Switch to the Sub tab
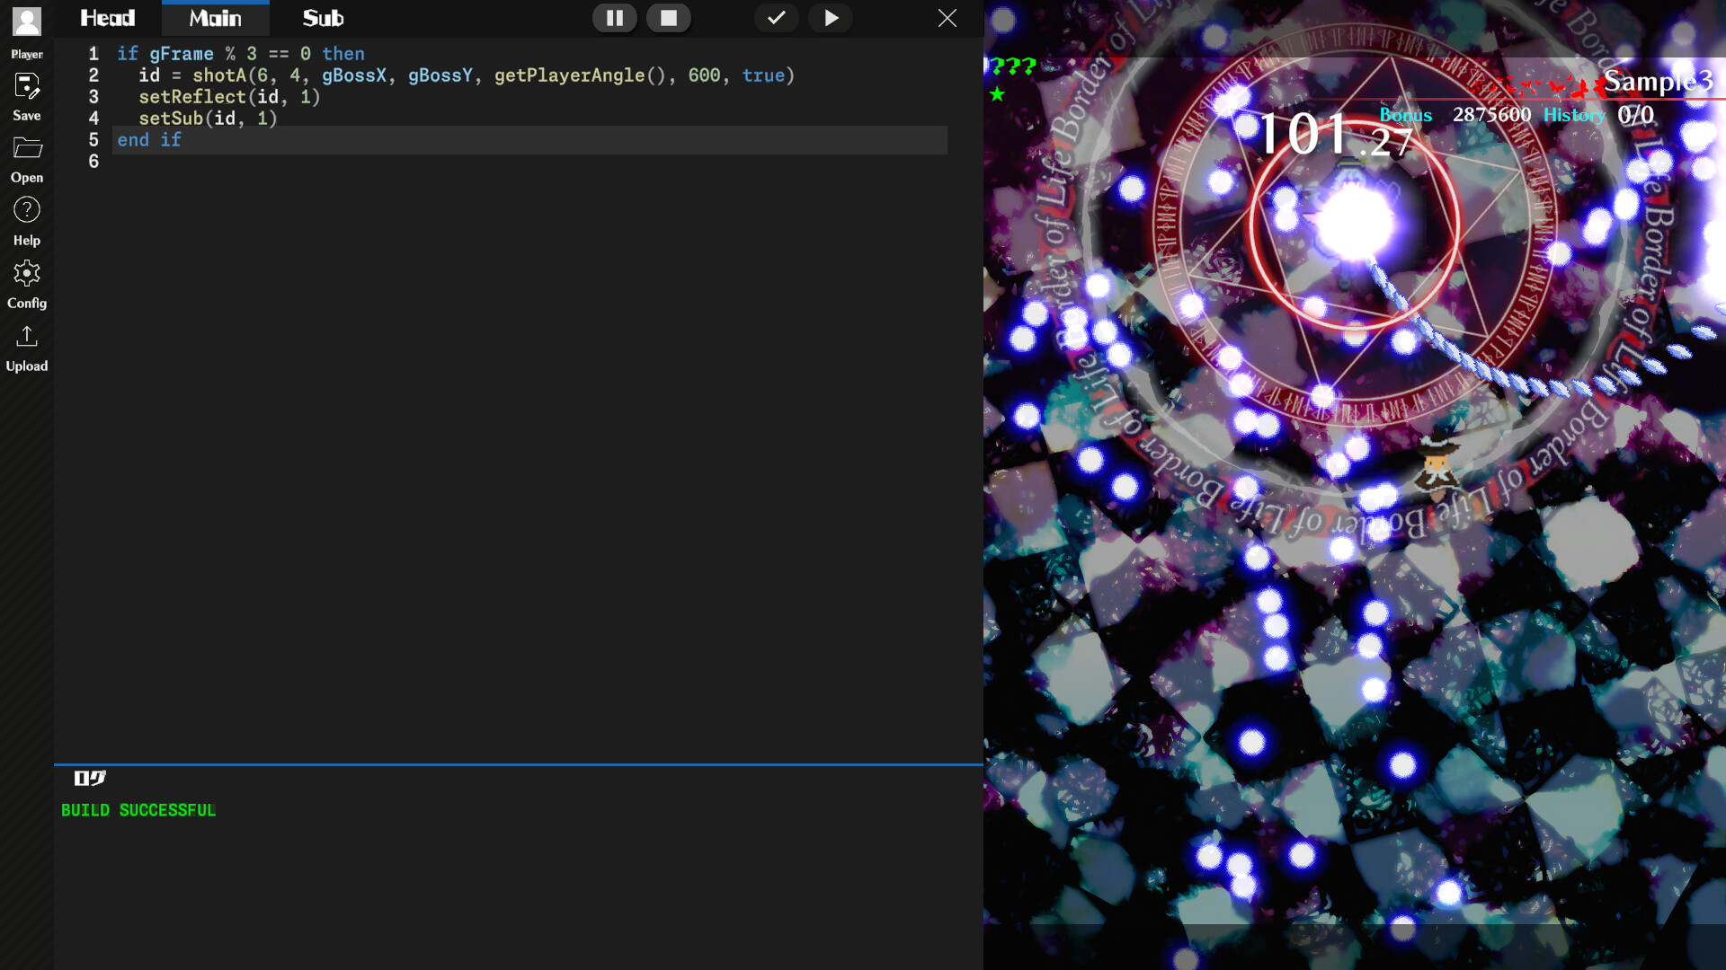Viewport: 1726px width, 970px height. (x=322, y=18)
